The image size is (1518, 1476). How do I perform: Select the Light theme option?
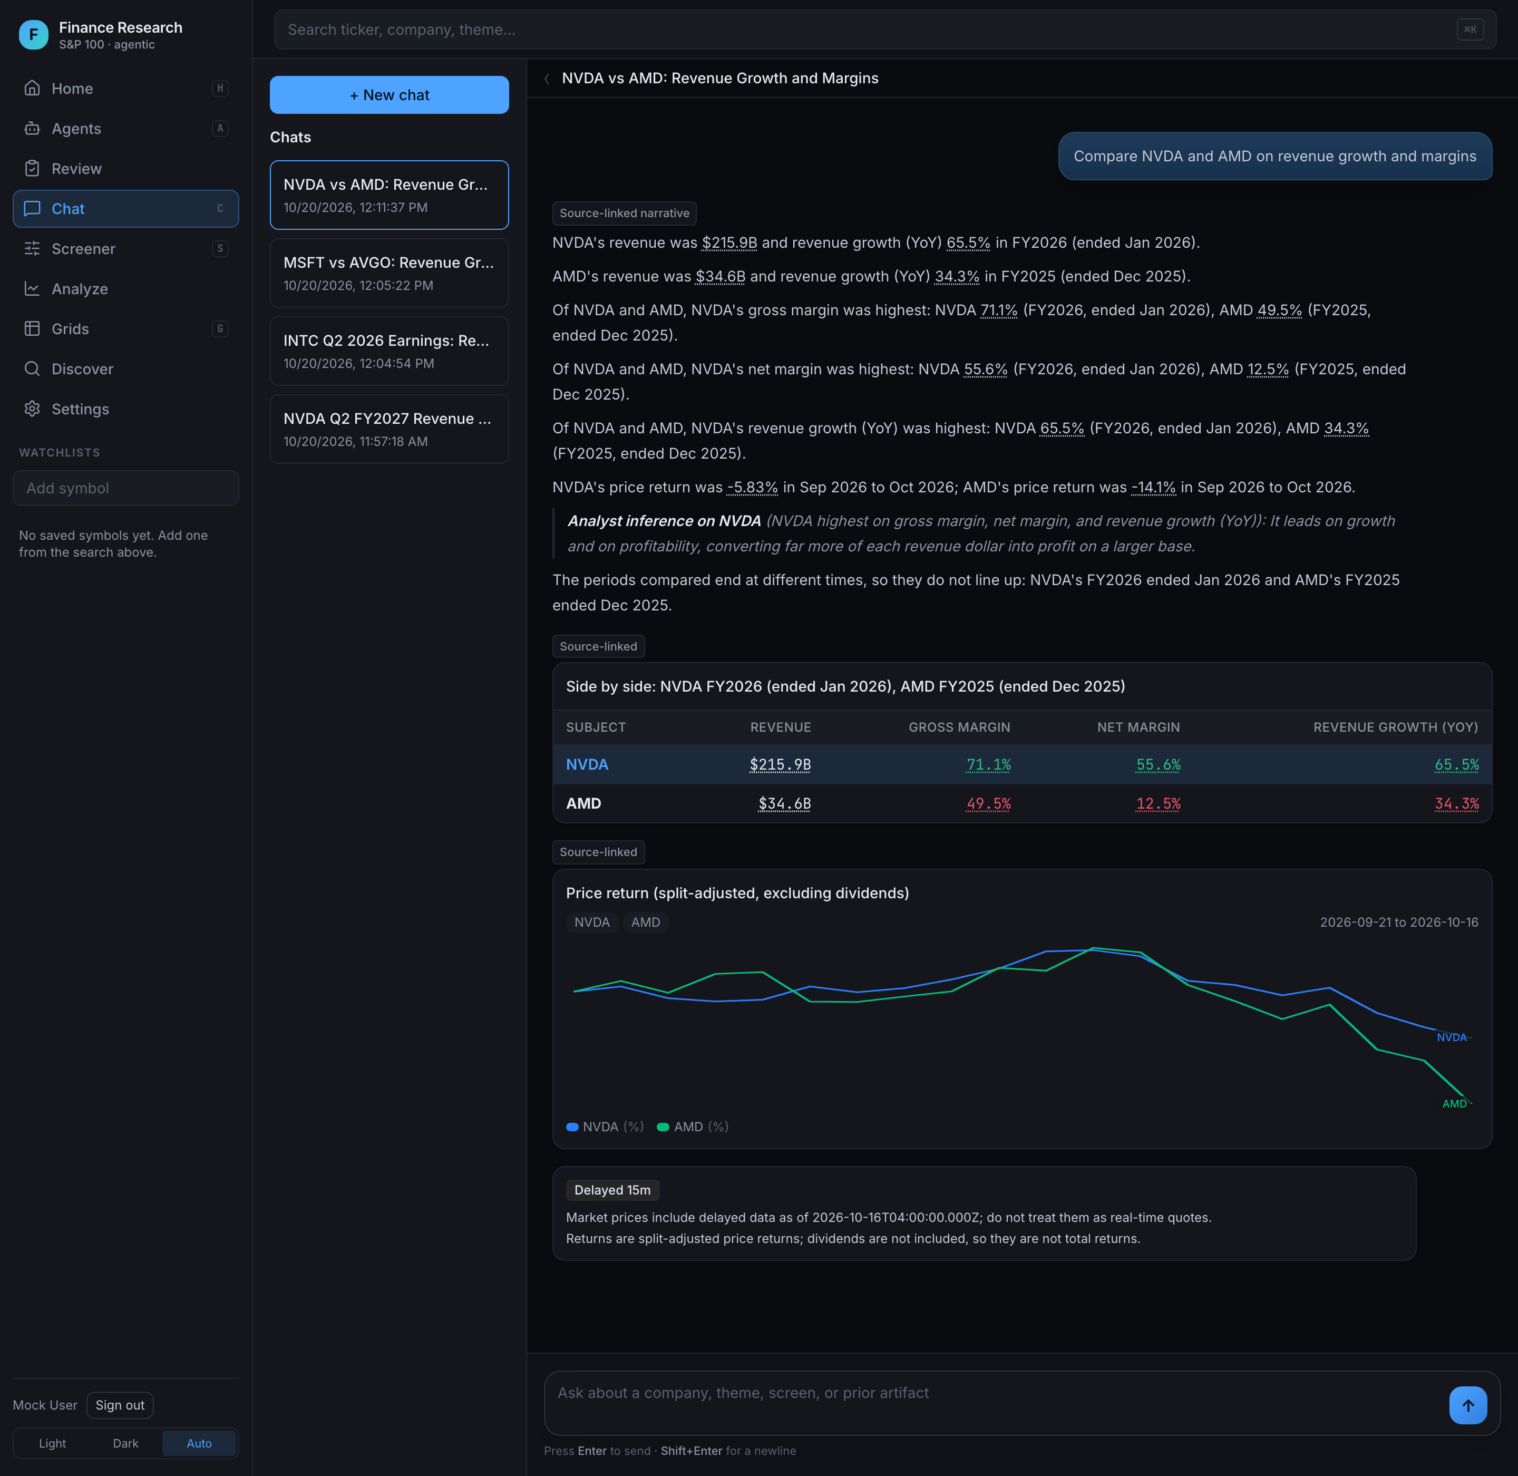[52, 1443]
